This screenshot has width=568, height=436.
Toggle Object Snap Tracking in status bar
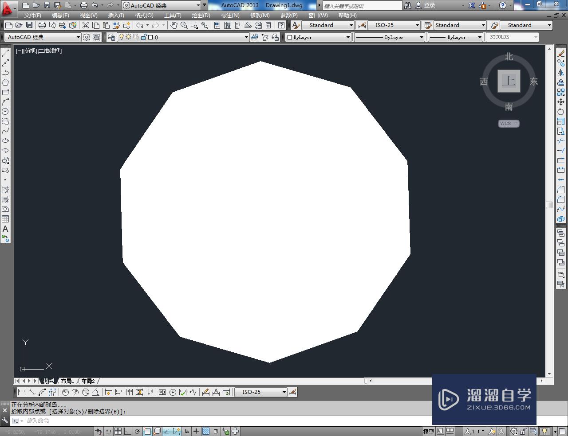pos(167,431)
